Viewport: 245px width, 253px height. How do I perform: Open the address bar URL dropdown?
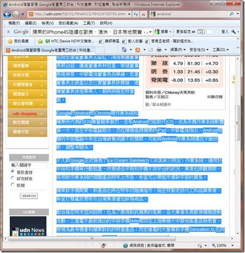pos(129,14)
